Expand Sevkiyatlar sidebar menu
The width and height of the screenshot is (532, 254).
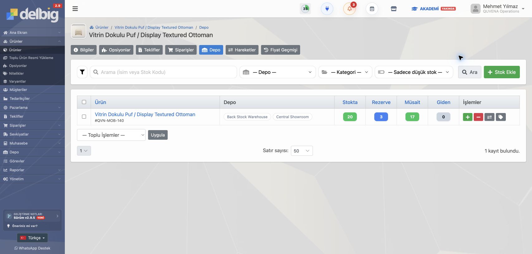coord(32,134)
